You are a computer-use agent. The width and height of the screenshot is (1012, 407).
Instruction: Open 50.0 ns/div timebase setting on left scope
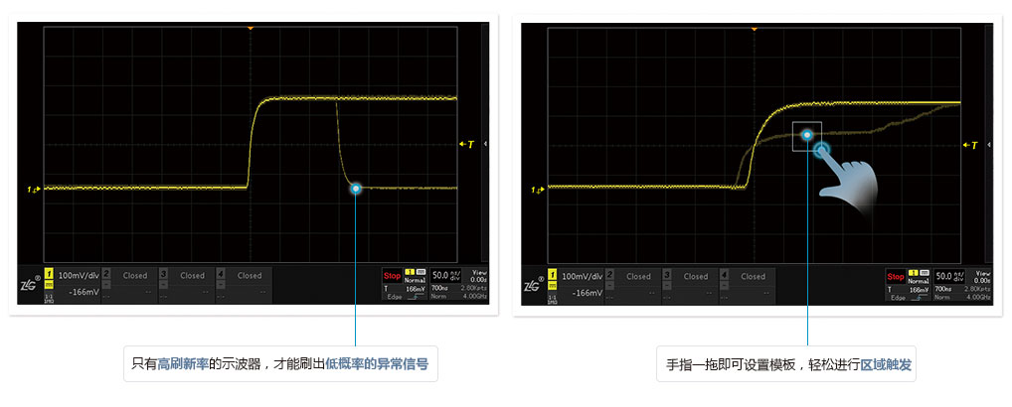[445, 275]
